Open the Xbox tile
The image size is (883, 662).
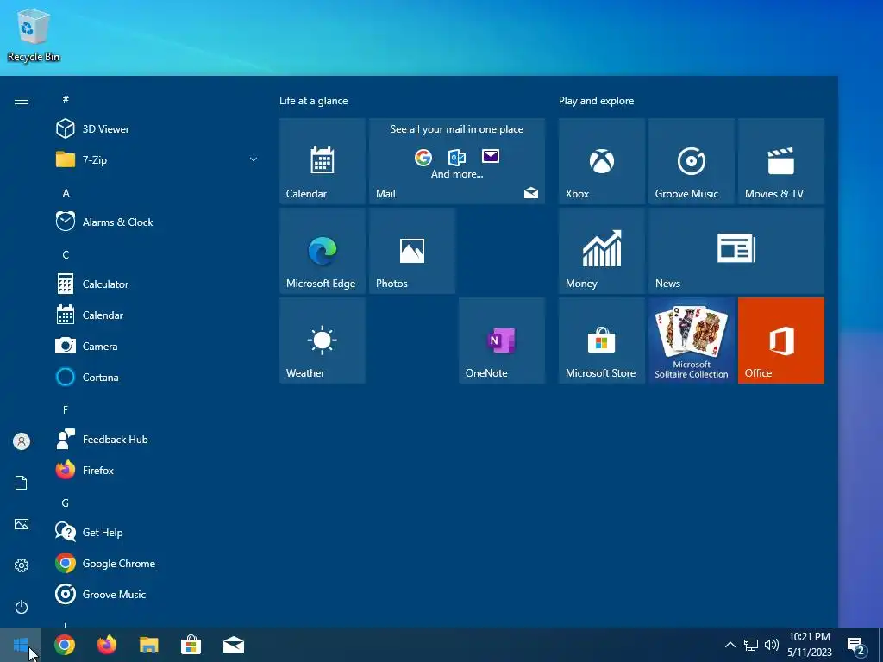(x=601, y=161)
